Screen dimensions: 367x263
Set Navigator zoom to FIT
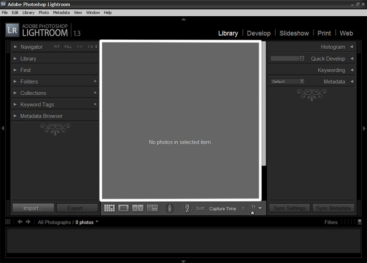[57, 47]
